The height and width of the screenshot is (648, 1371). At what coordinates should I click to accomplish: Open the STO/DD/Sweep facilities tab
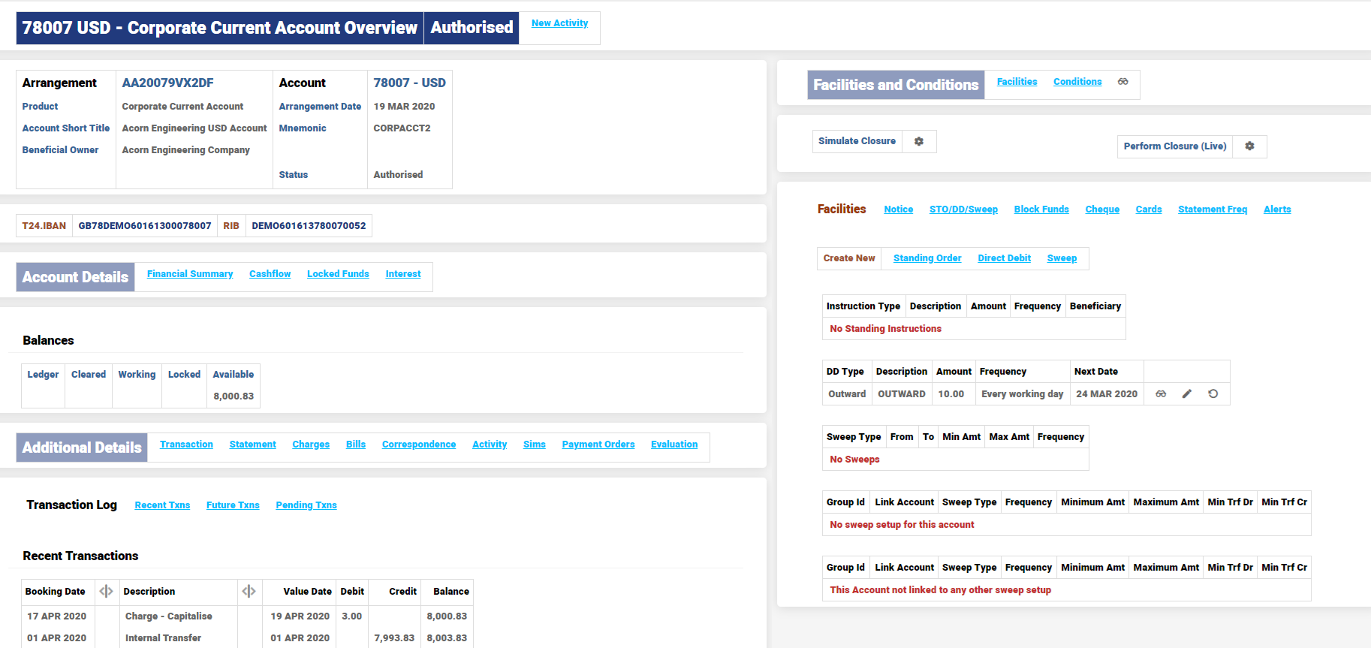click(963, 209)
